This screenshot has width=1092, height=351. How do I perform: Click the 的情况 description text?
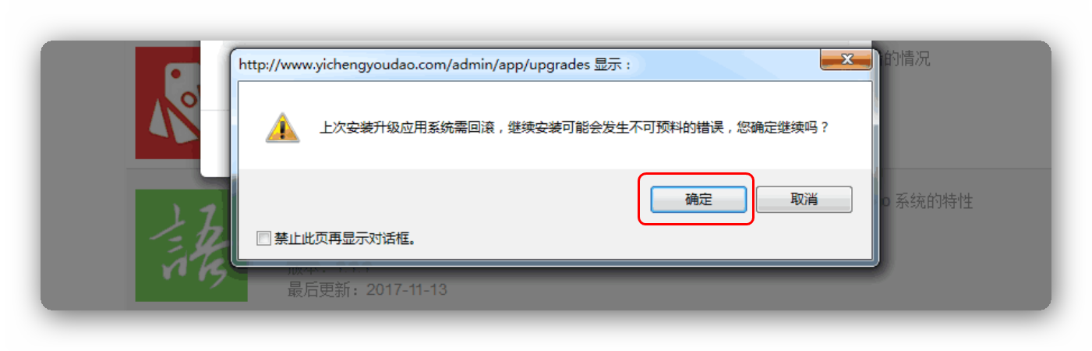906,58
